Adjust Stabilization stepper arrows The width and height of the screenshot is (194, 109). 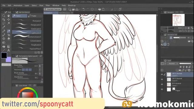click(x=38, y=78)
